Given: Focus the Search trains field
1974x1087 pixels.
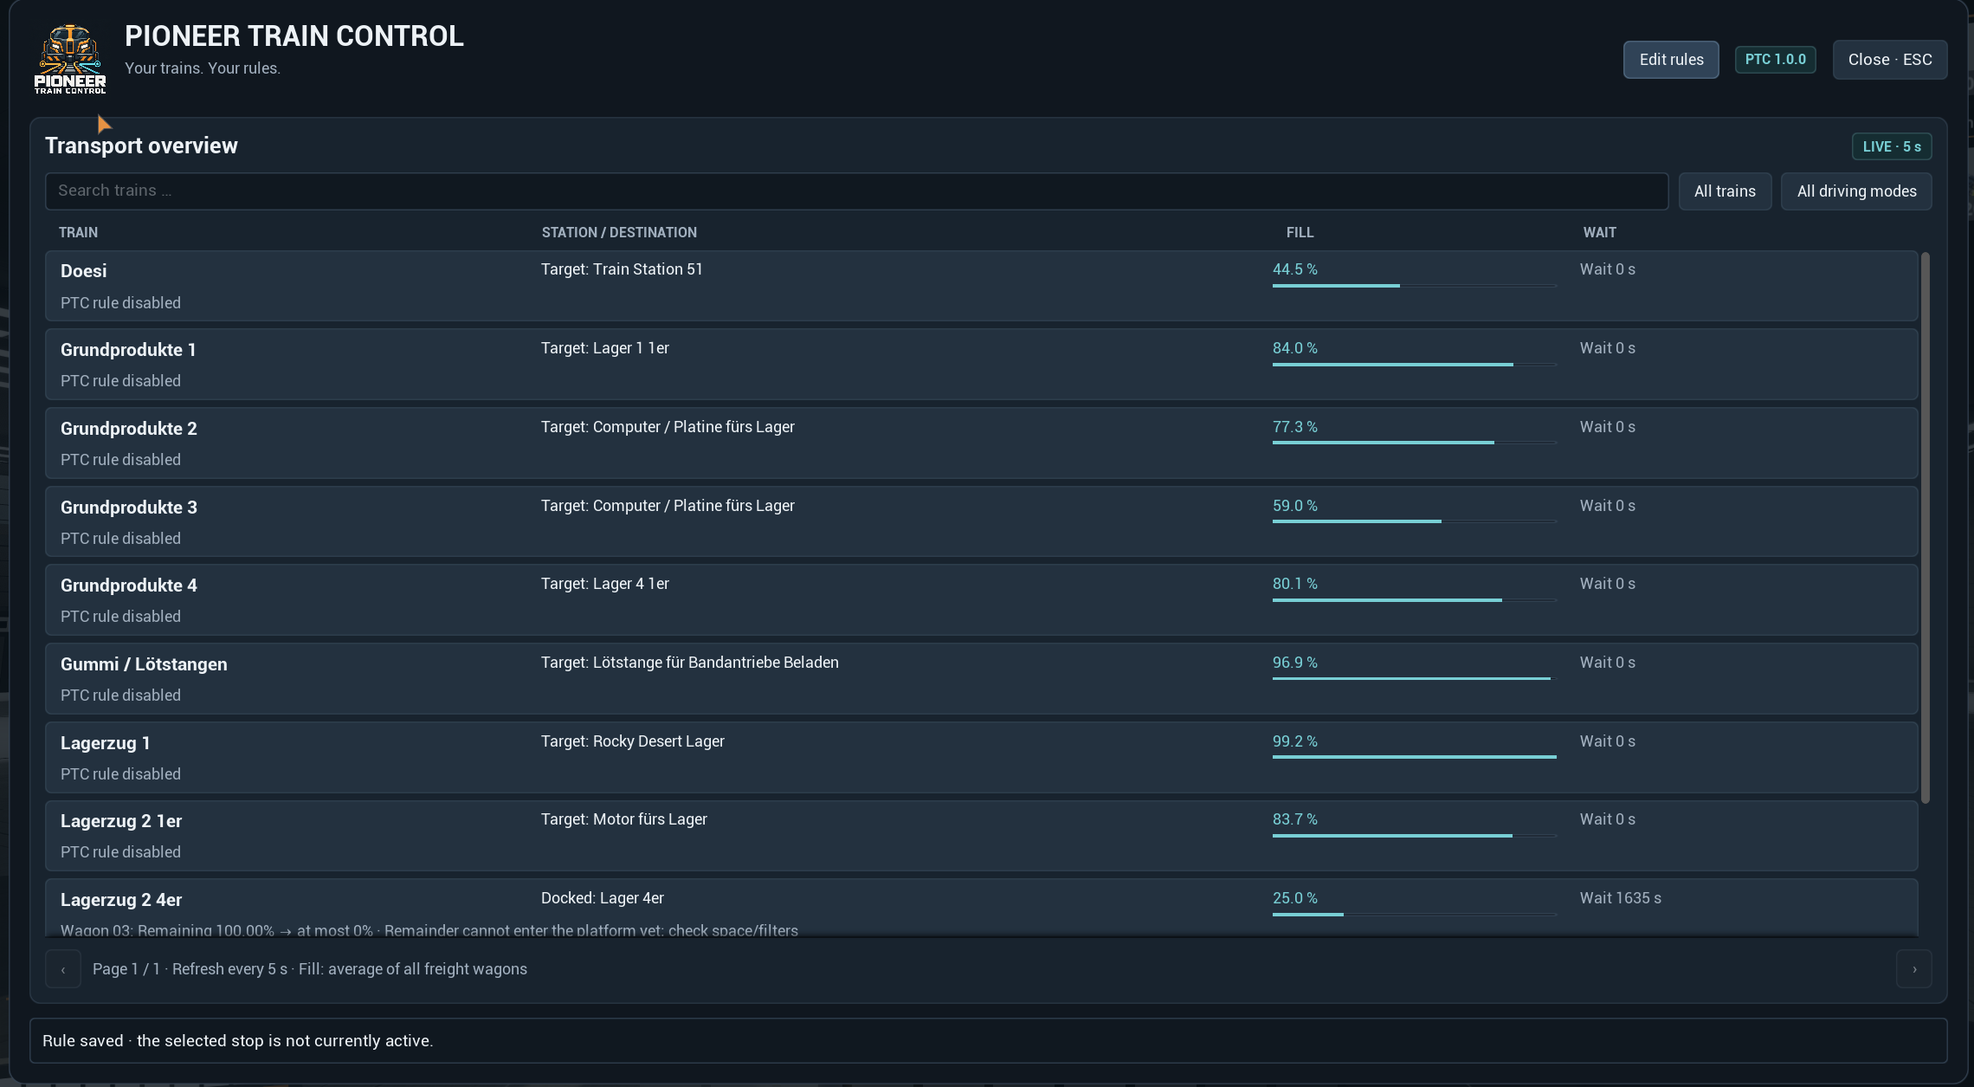Looking at the screenshot, I should click(x=856, y=191).
